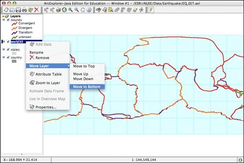Viewport: 244px width, 163px height.
Task: Click the country layer gray color swatch
Action: point(14,62)
